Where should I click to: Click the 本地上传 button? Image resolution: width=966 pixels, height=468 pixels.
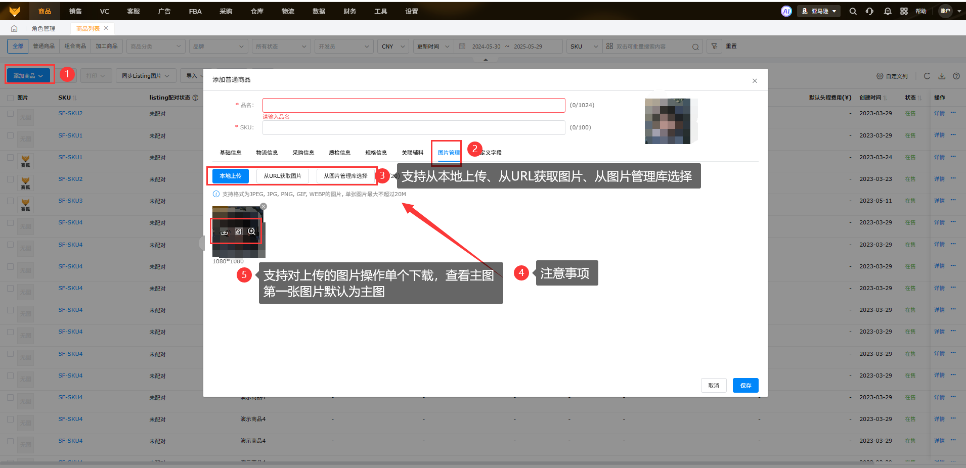pyautogui.click(x=231, y=176)
